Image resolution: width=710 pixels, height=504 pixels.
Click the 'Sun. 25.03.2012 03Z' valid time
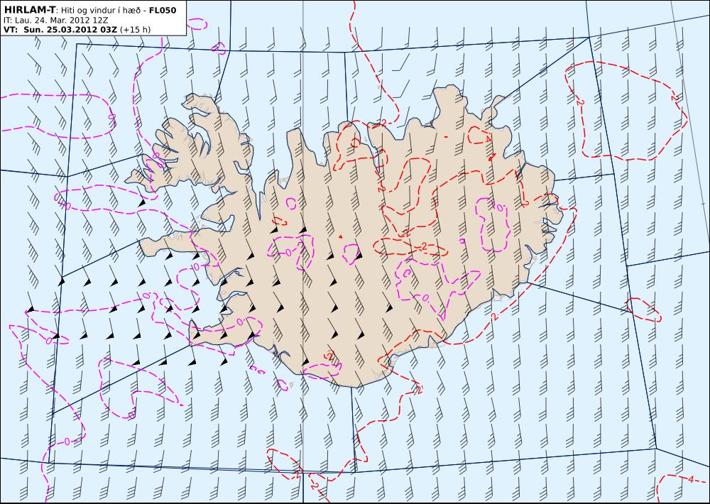pyautogui.click(x=70, y=30)
